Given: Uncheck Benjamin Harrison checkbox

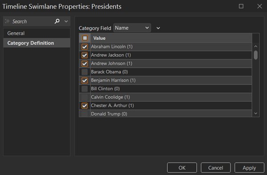Looking at the screenshot, I should pos(85,80).
